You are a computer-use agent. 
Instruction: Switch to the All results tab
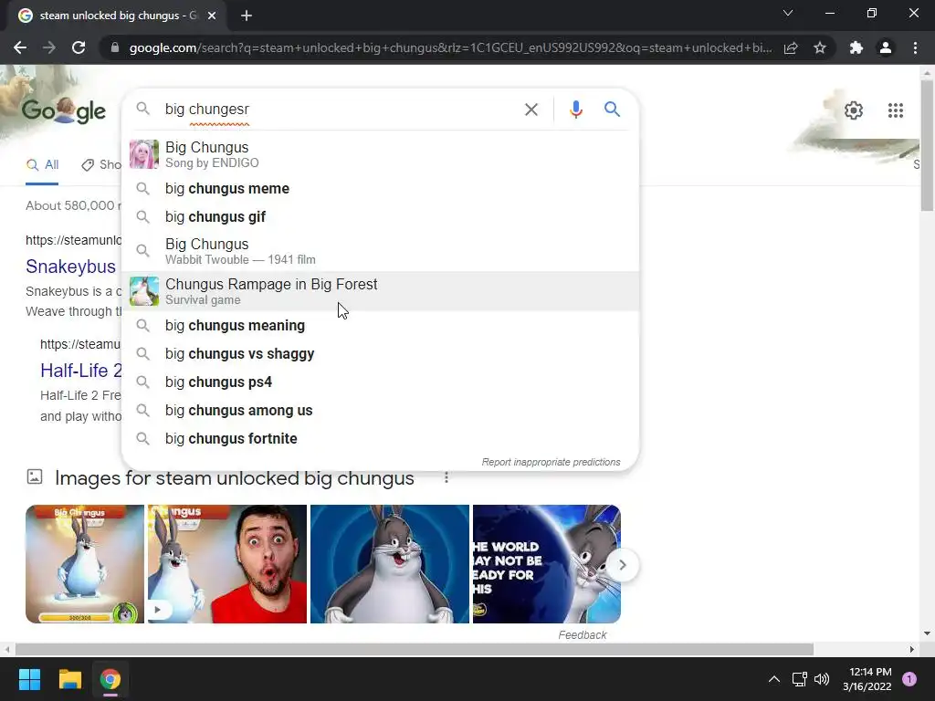(42, 164)
